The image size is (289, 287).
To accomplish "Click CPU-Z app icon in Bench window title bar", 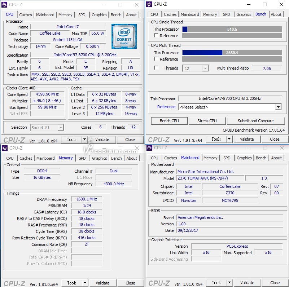I will click(149, 4).
